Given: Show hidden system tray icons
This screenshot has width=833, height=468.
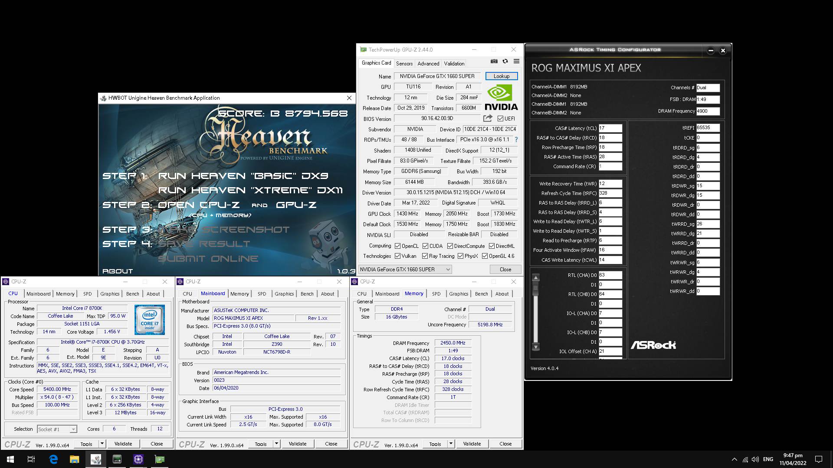Looking at the screenshot, I should (734, 459).
